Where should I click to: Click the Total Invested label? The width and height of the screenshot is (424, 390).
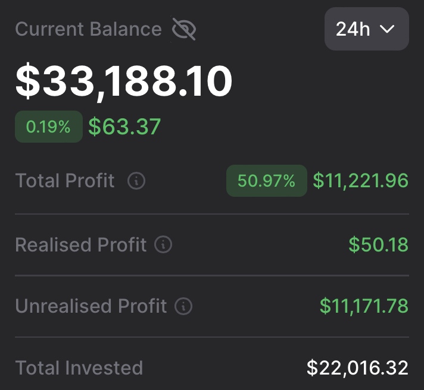pos(79,367)
